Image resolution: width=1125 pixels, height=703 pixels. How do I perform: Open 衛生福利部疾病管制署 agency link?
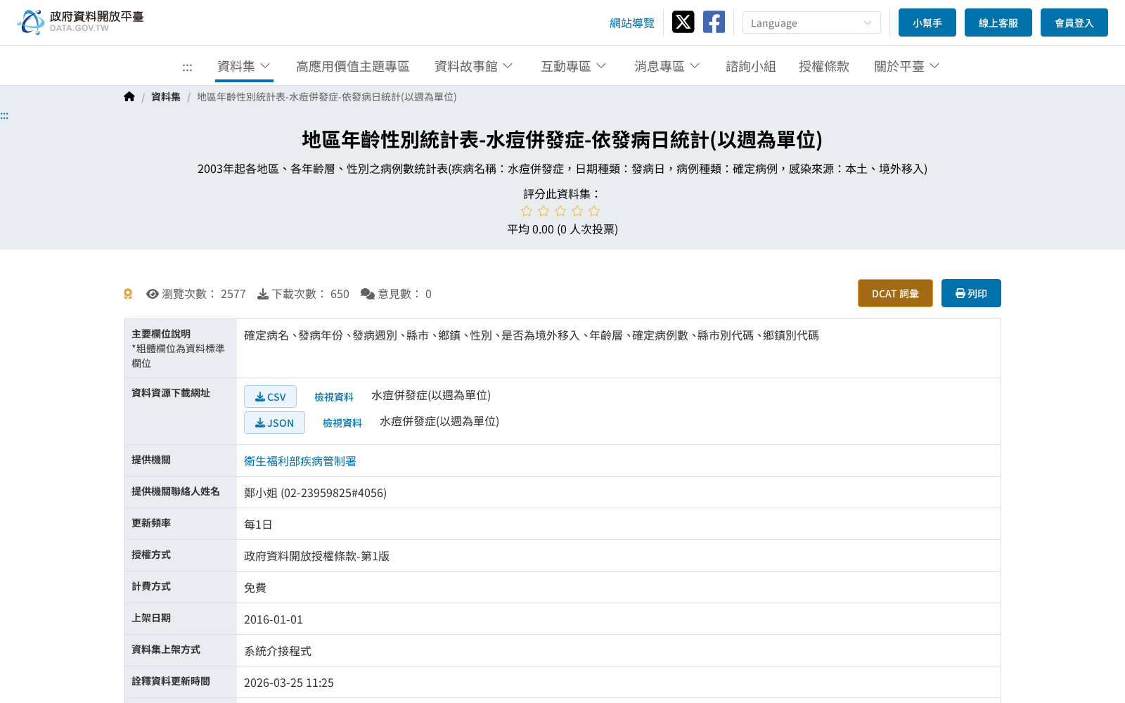coord(300,461)
